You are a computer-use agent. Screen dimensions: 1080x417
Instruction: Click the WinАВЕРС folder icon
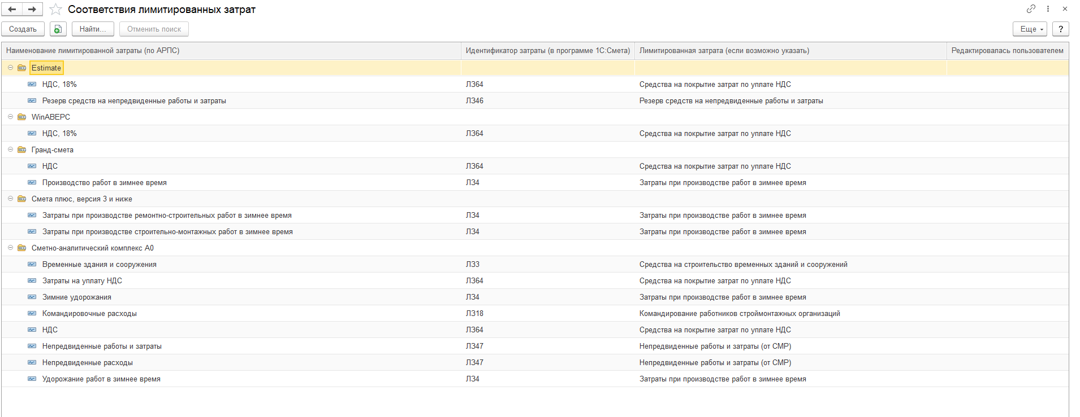click(x=22, y=117)
